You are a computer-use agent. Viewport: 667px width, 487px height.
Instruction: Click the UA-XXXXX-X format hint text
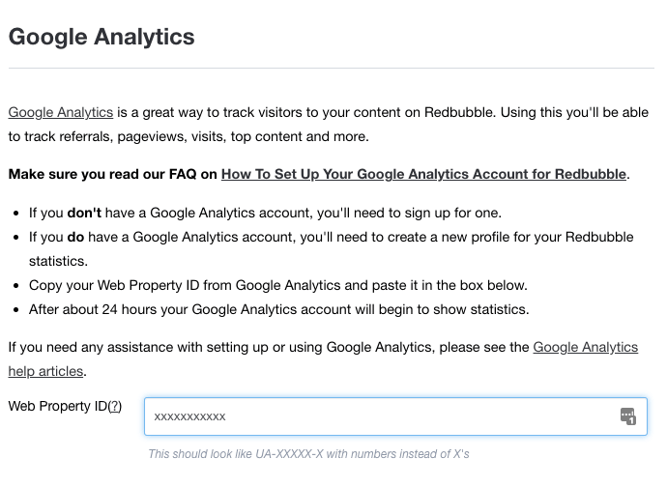pyautogui.click(x=308, y=454)
